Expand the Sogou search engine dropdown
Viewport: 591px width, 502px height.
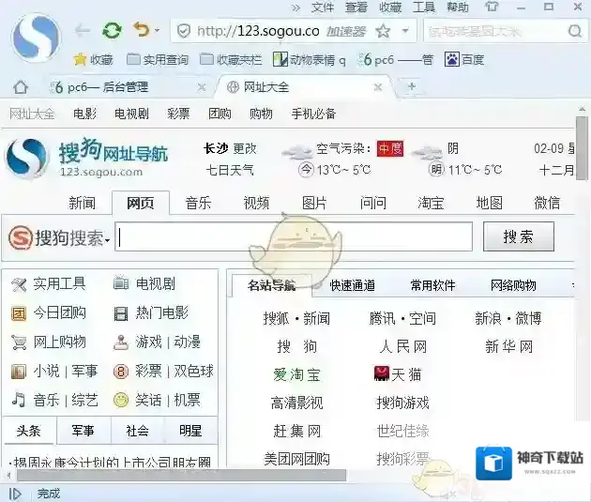(107, 240)
